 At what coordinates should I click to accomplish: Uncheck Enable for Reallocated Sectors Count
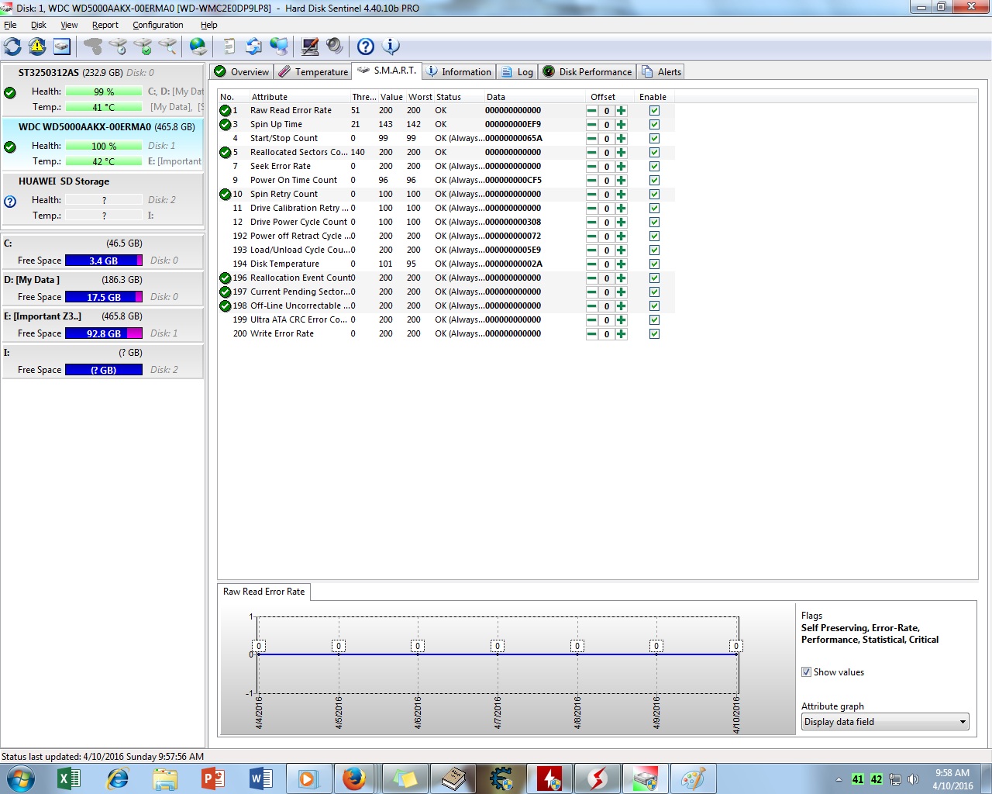point(654,153)
